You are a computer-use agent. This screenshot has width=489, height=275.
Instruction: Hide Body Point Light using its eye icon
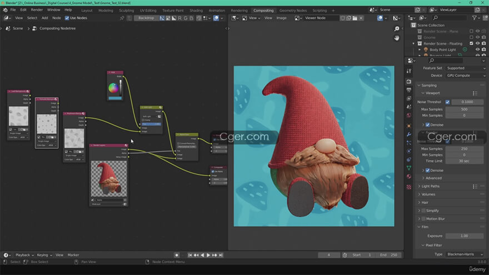pyautogui.click(x=477, y=50)
